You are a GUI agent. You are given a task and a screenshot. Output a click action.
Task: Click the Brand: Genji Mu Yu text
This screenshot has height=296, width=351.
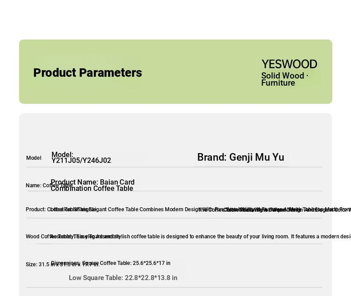coord(241,157)
